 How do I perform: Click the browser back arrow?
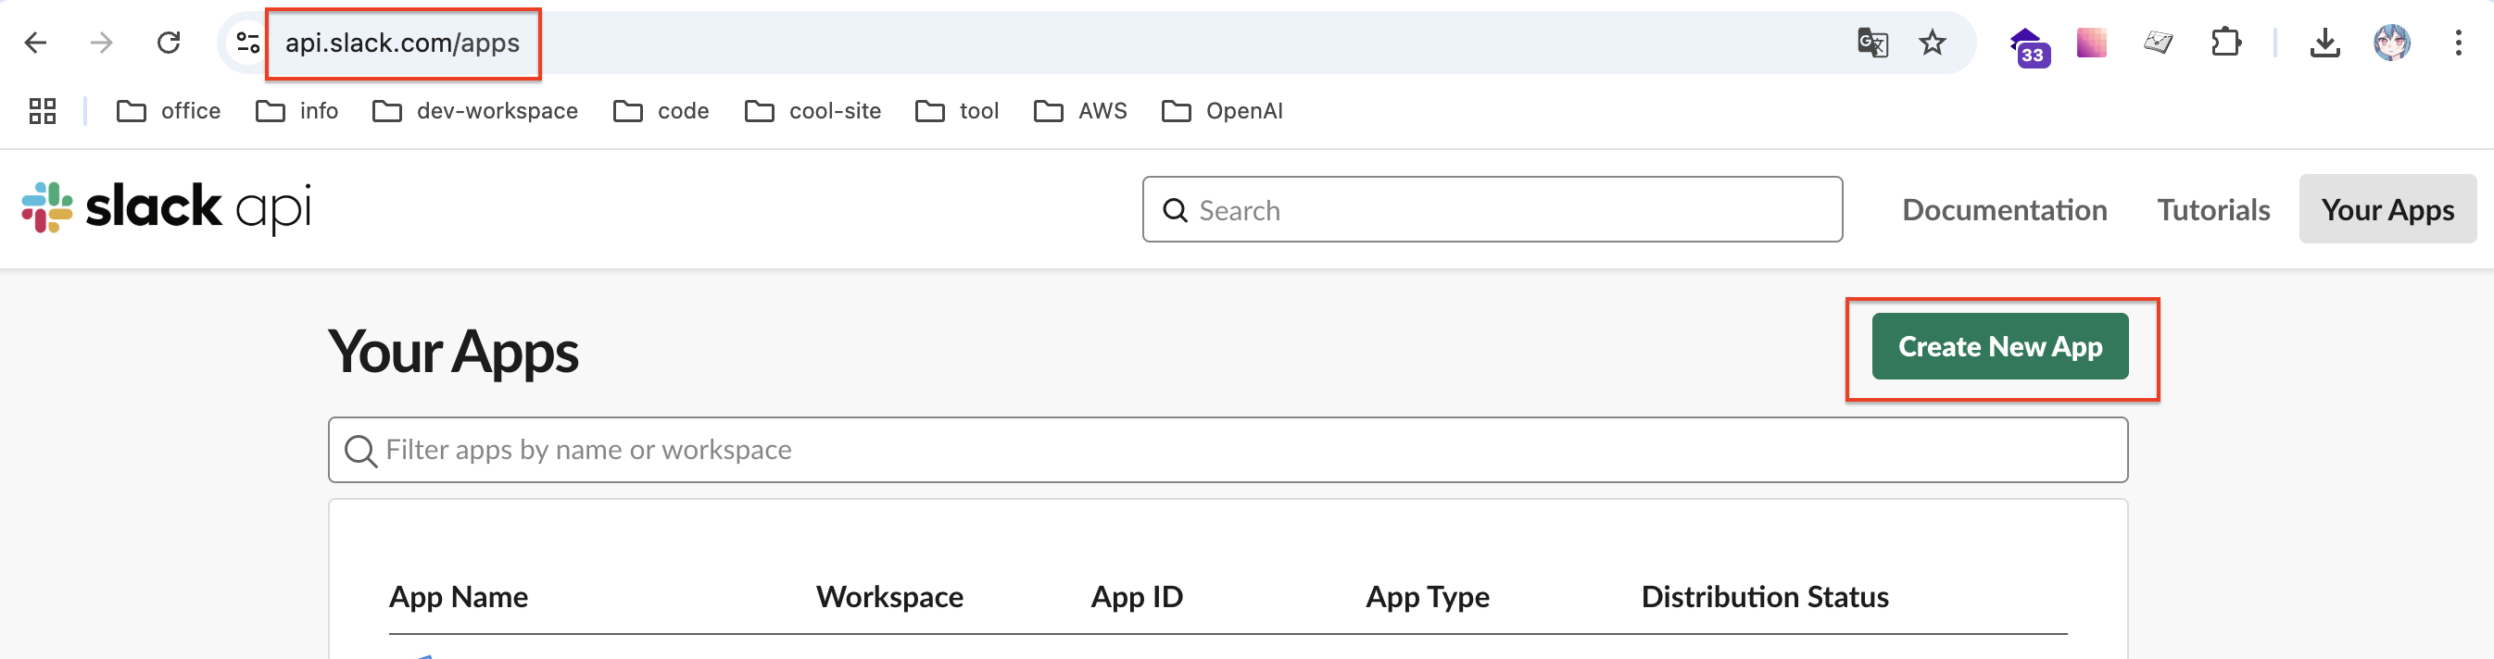(x=36, y=43)
